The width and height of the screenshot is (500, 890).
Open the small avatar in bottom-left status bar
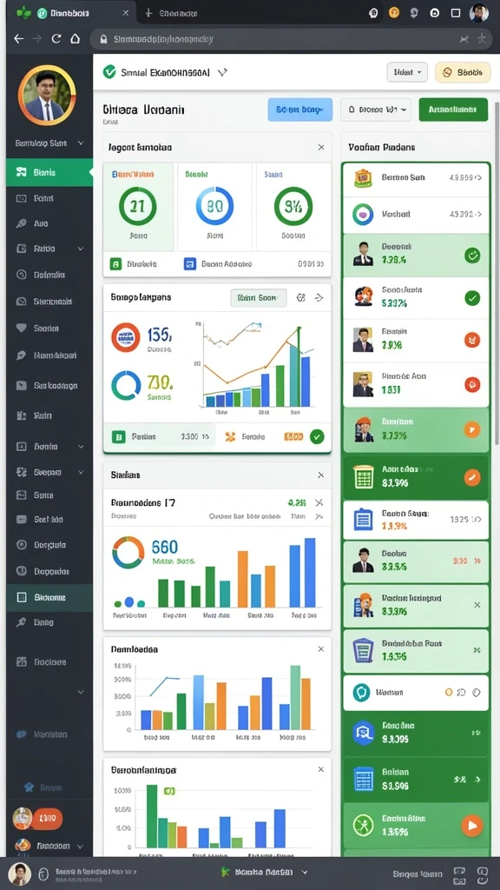20,873
